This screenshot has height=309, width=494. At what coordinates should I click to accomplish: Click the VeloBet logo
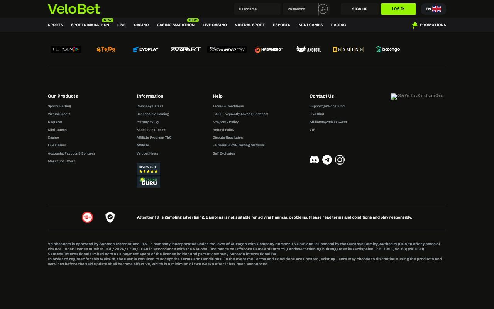(x=74, y=9)
